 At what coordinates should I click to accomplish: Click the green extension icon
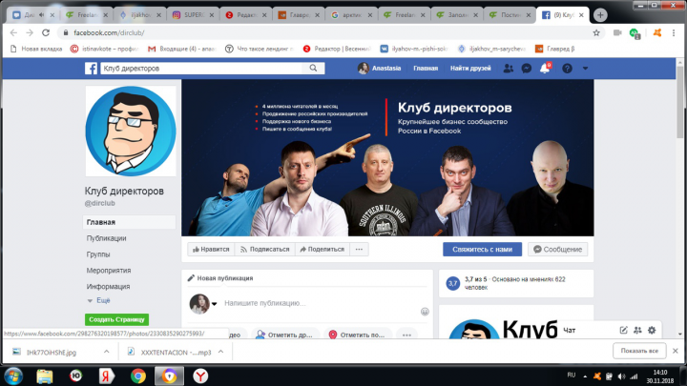click(635, 33)
